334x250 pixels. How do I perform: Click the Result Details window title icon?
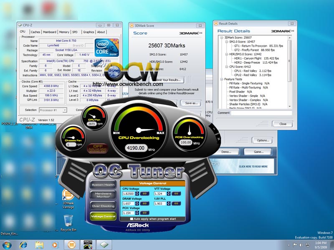pos(216,23)
